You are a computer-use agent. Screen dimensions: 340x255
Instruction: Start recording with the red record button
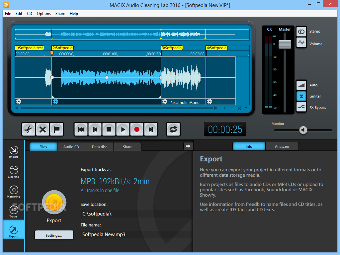point(137,129)
